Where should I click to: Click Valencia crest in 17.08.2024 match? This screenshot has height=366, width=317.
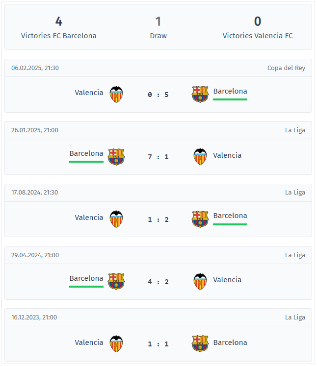(x=116, y=219)
